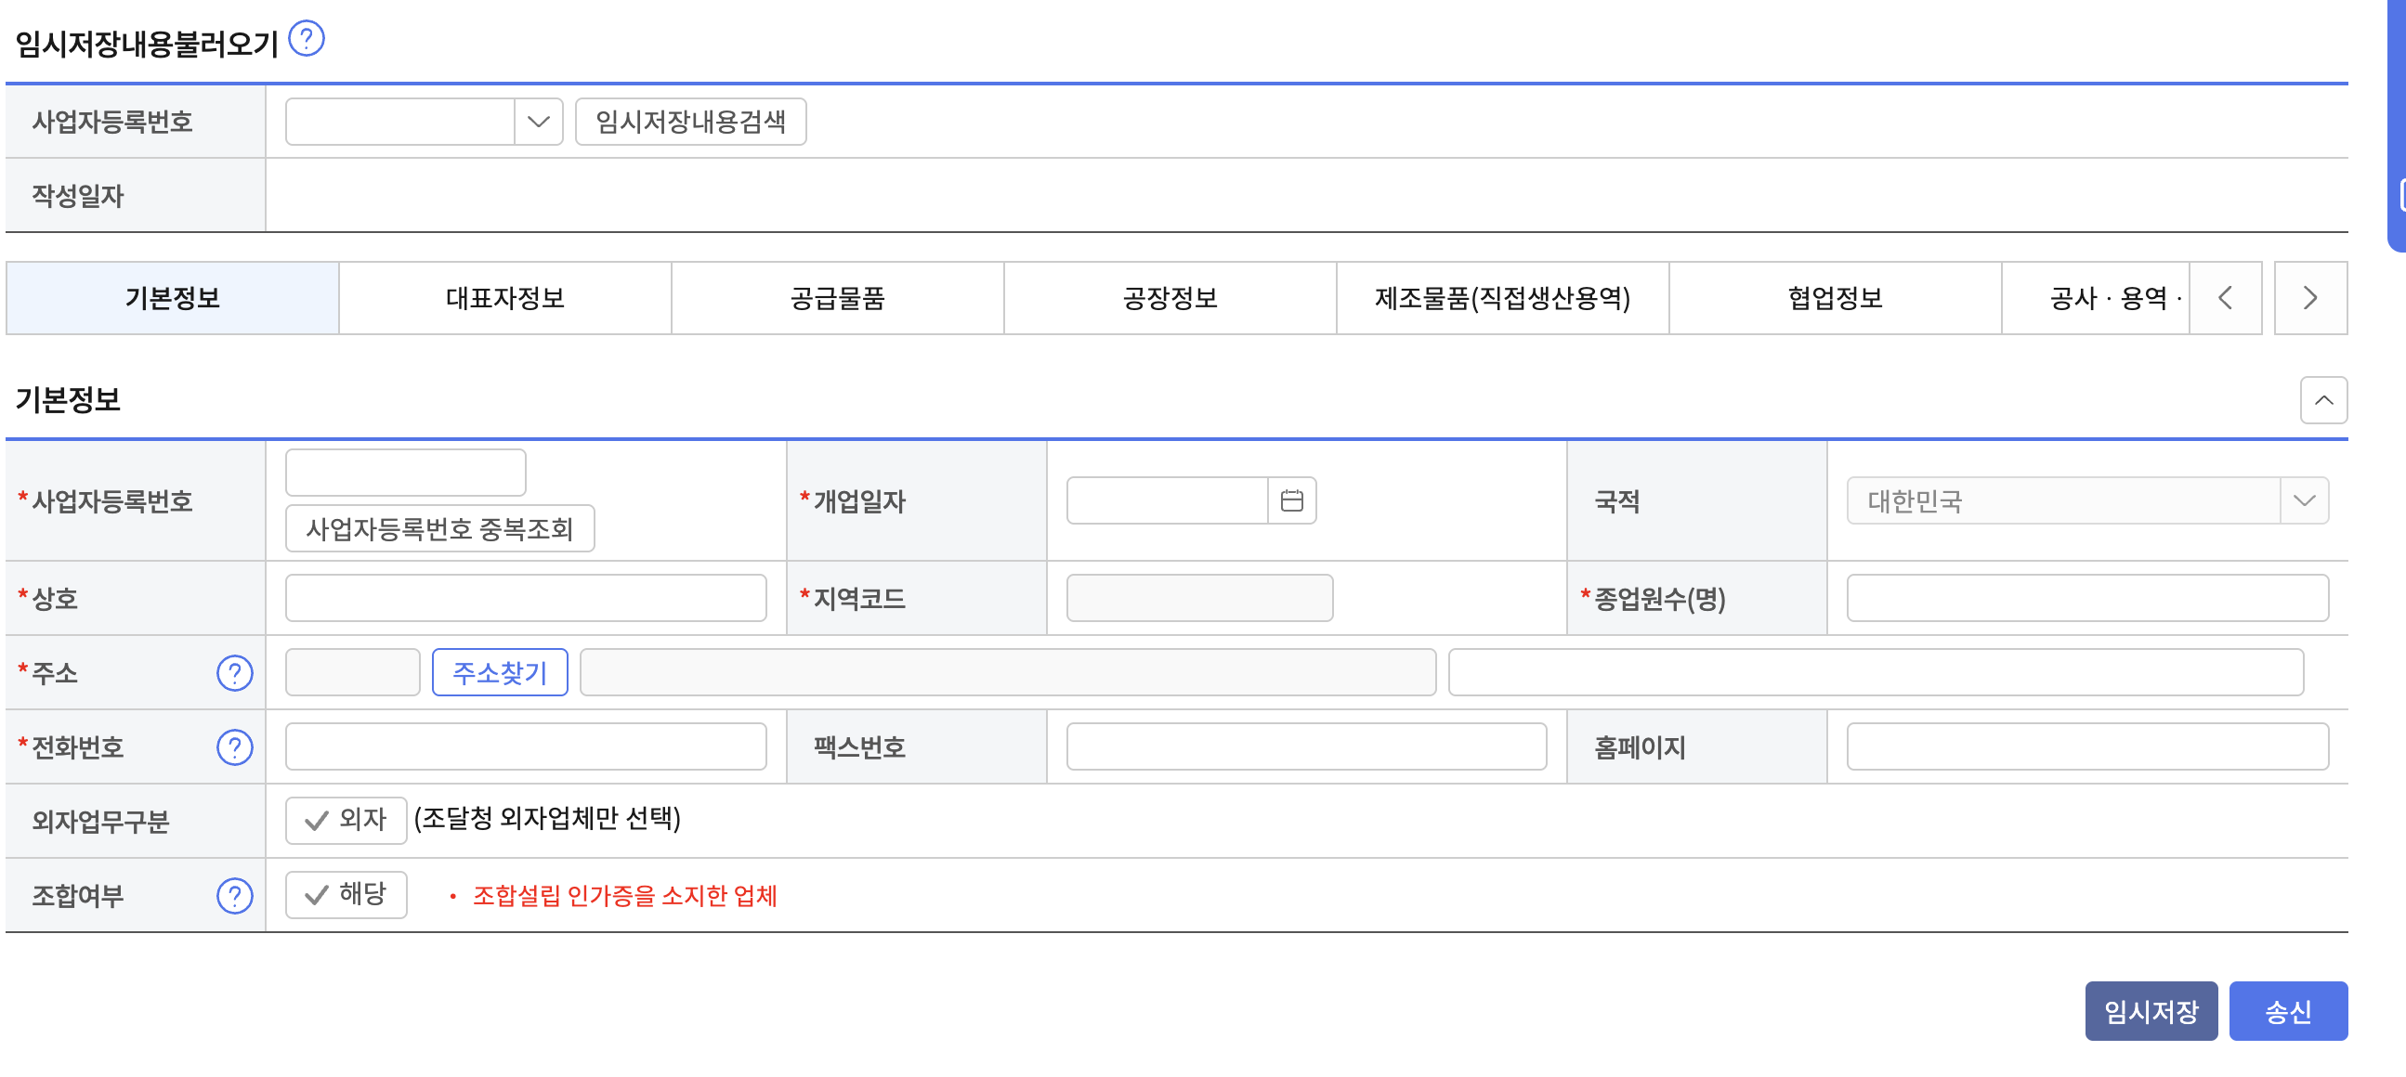Click the 임시저장내용검색 button
This screenshot has height=1077, width=2406.
(690, 122)
